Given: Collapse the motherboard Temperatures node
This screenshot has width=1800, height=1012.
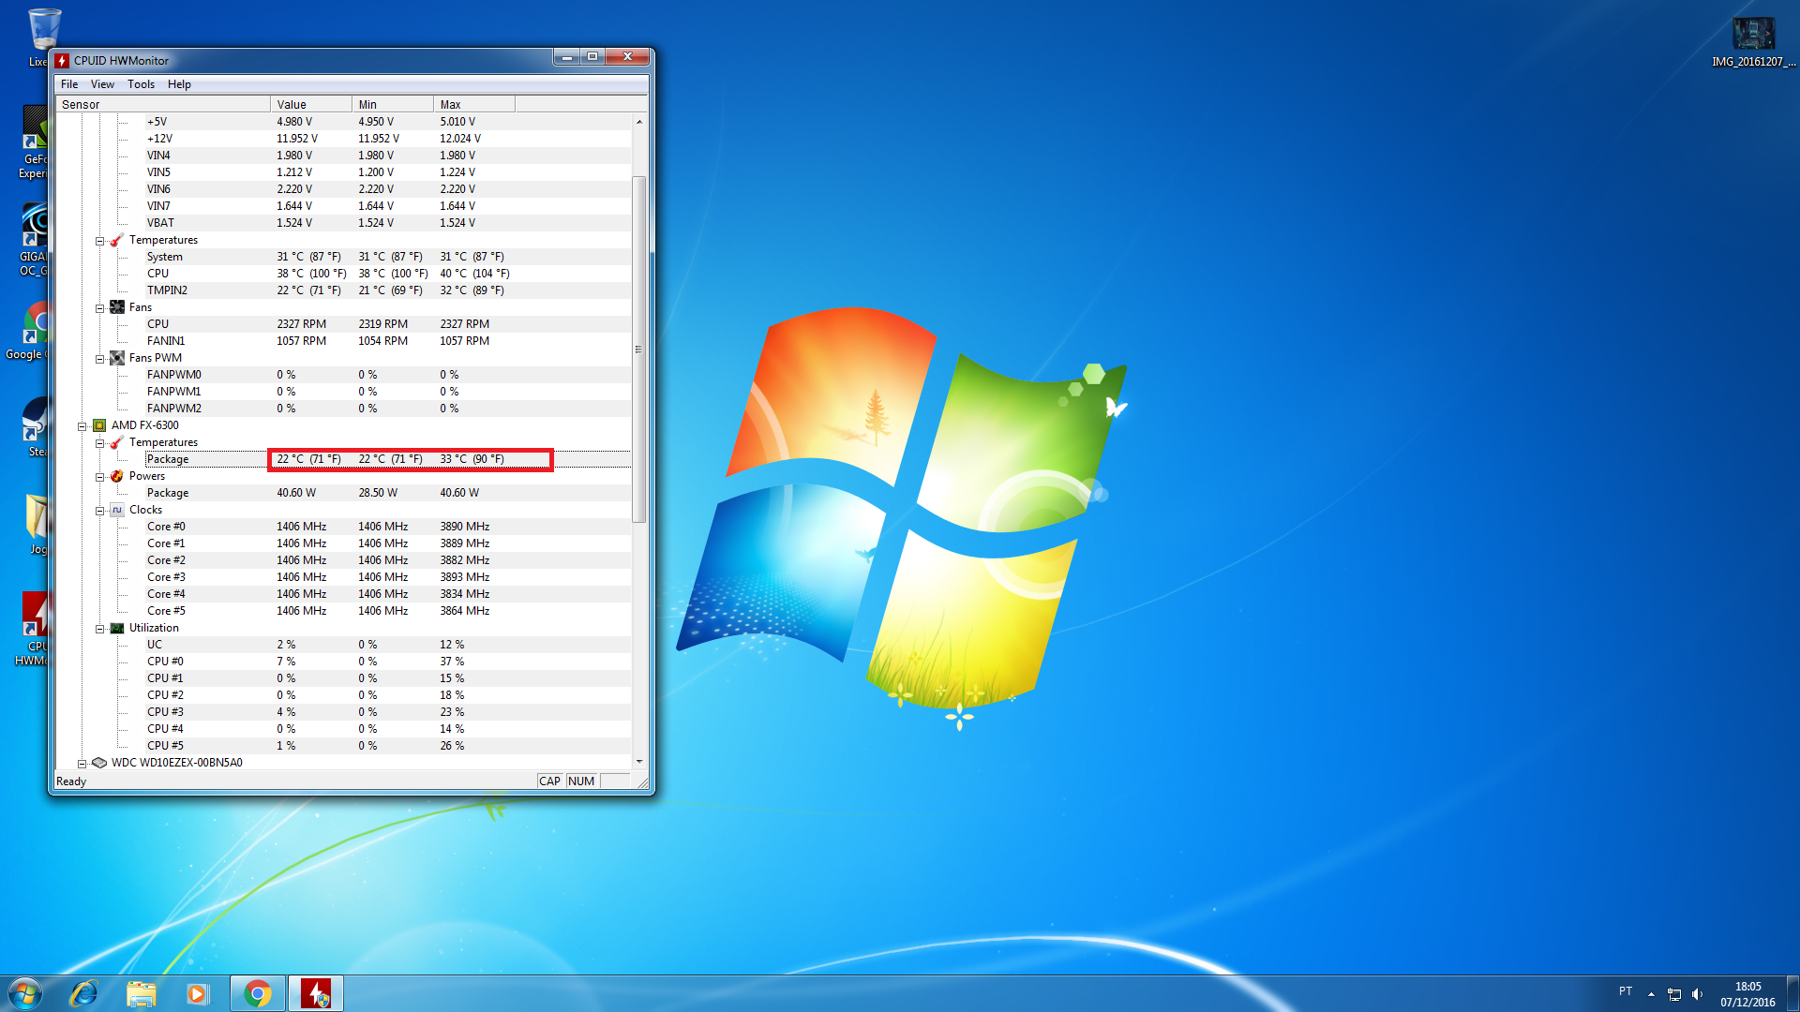Looking at the screenshot, I should pyautogui.click(x=99, y=241).
